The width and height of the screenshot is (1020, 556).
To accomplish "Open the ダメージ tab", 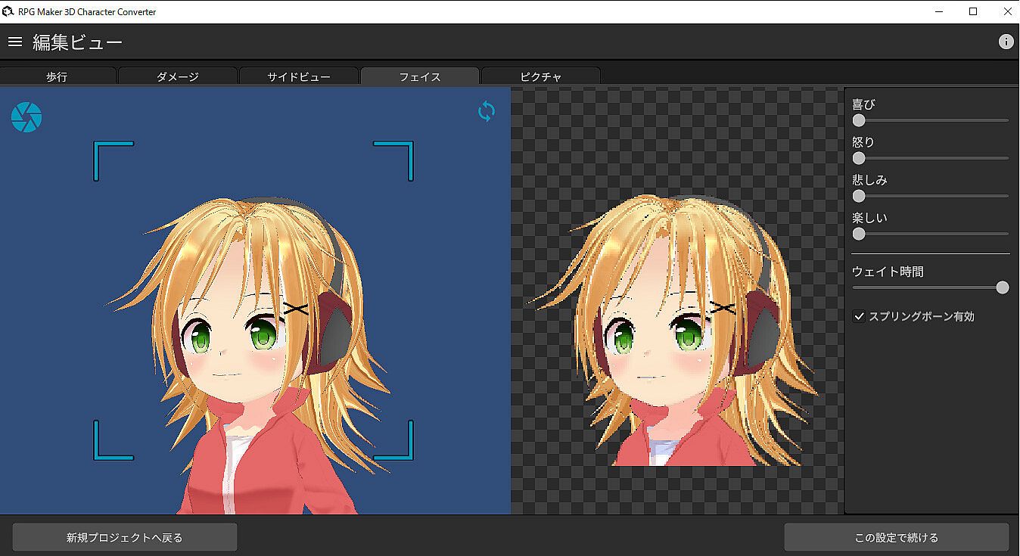I will (178, 76).
